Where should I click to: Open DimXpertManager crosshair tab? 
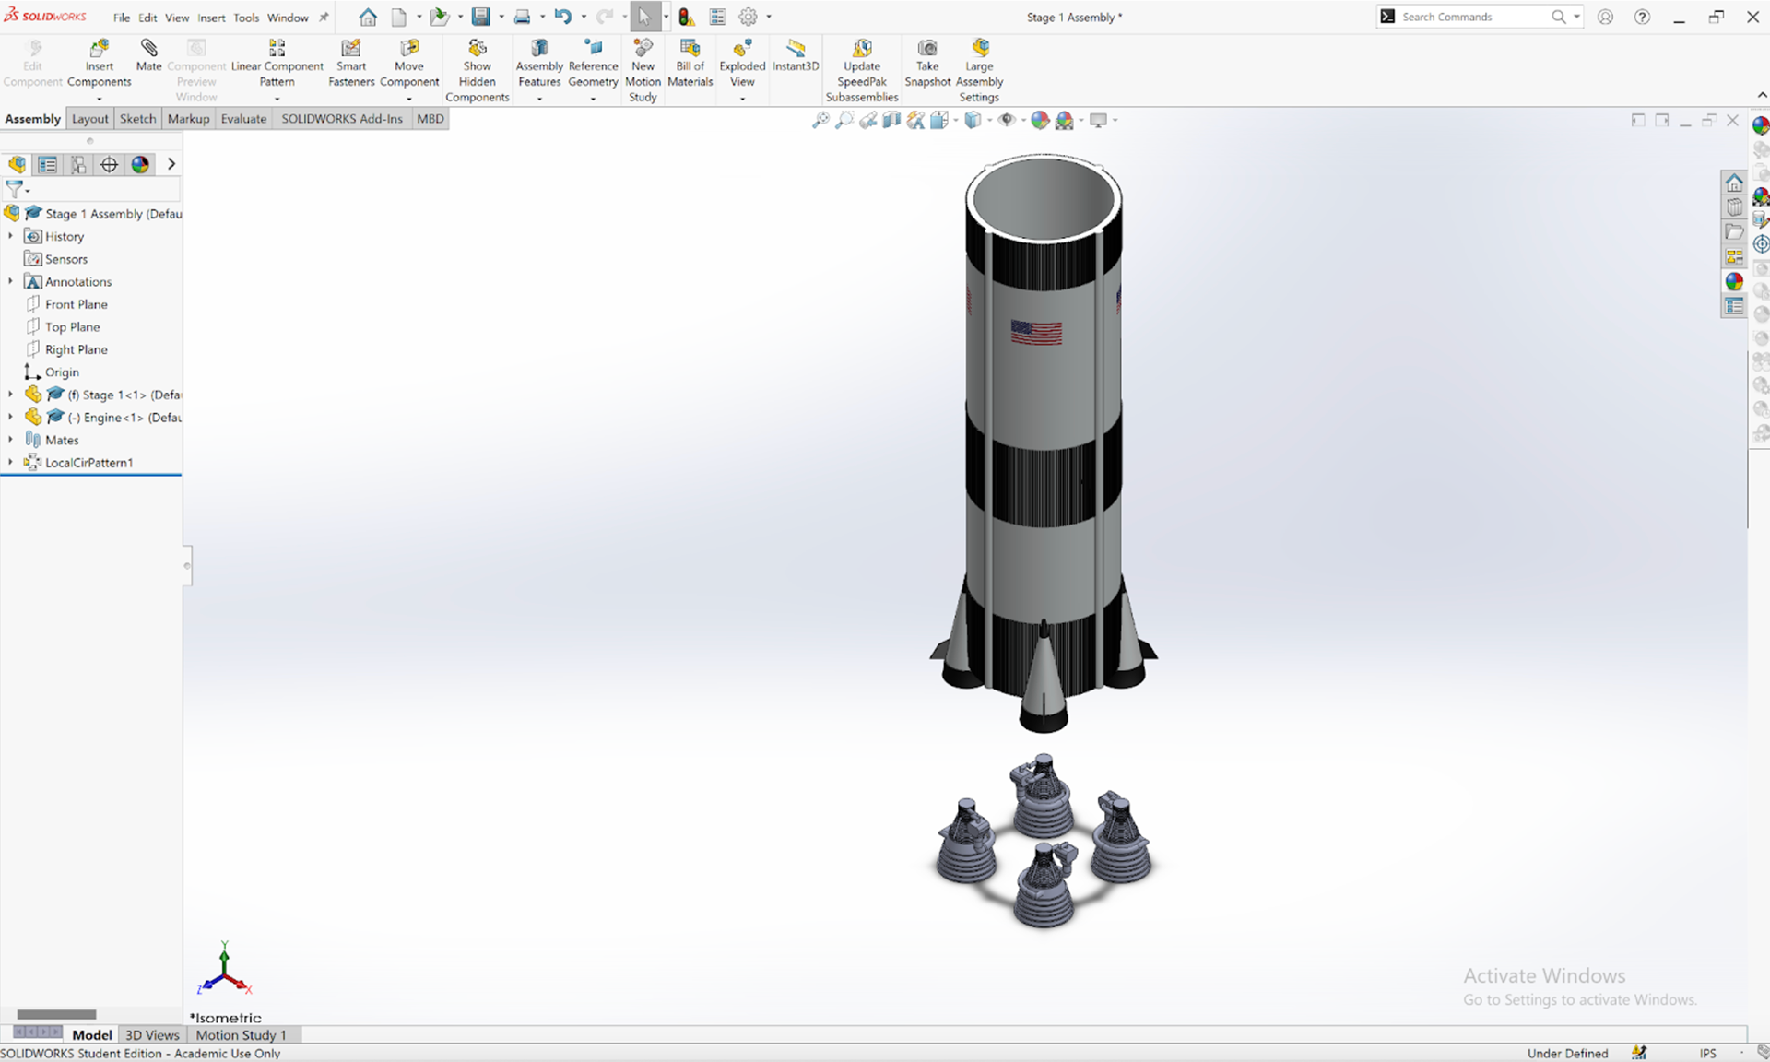tap(109, 164)
